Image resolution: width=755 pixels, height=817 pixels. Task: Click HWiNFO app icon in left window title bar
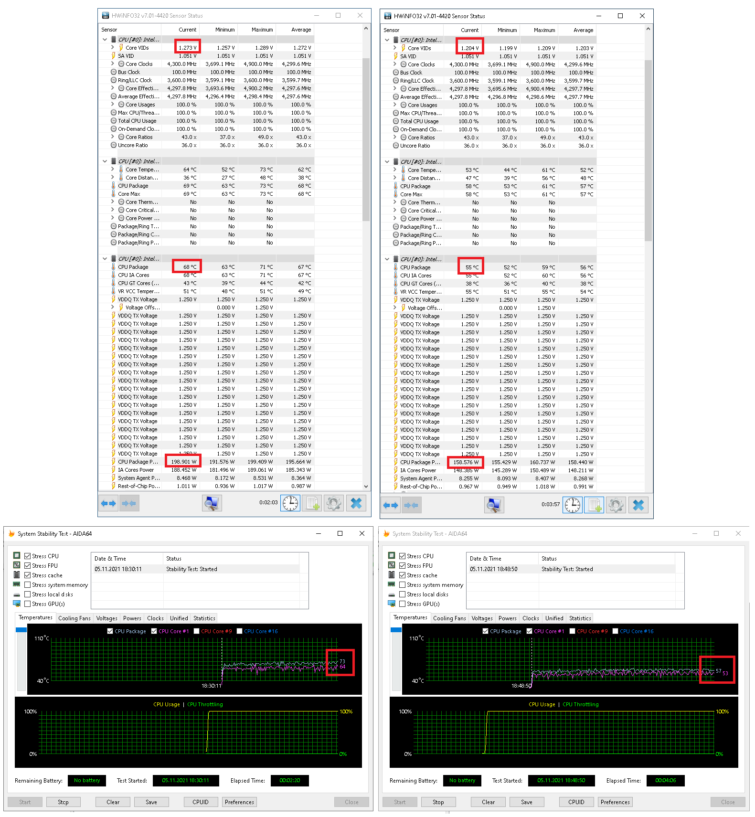pos(105,16)
